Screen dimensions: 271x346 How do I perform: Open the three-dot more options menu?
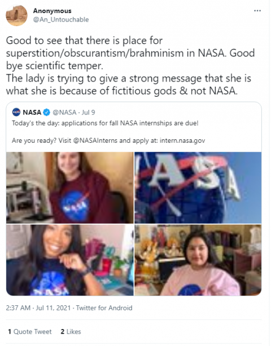(x=257, y=11)
